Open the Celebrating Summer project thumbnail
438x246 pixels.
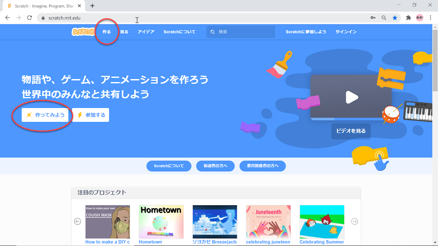click(322, 222)
